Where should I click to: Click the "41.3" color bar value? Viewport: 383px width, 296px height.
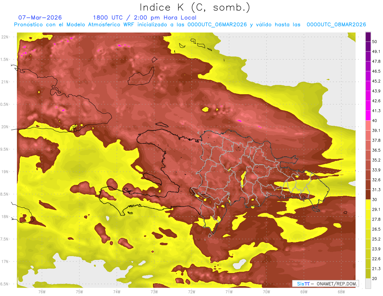tap(376, 111)
